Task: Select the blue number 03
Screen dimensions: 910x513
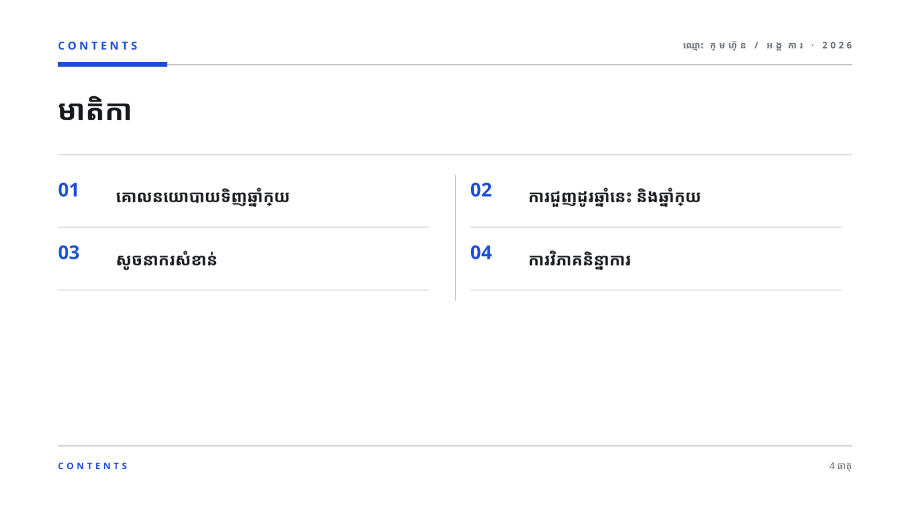Action: click(x=69, y=253)
